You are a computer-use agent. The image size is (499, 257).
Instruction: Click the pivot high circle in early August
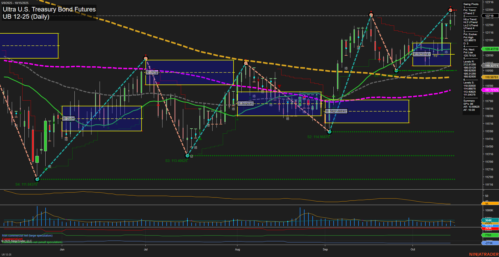(246, 63)
